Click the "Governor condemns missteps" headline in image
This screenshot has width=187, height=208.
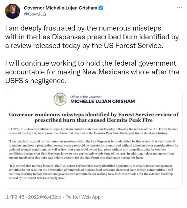point(93,117)
